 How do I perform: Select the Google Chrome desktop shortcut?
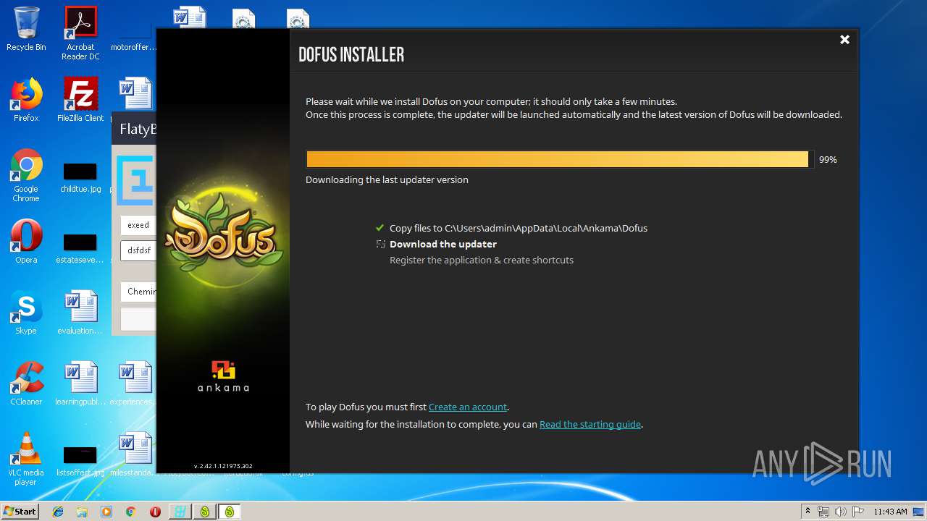pos(26,176)
